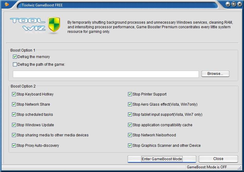Maximize the Toolwiz GameBoost window

click(x=234, y=4)
